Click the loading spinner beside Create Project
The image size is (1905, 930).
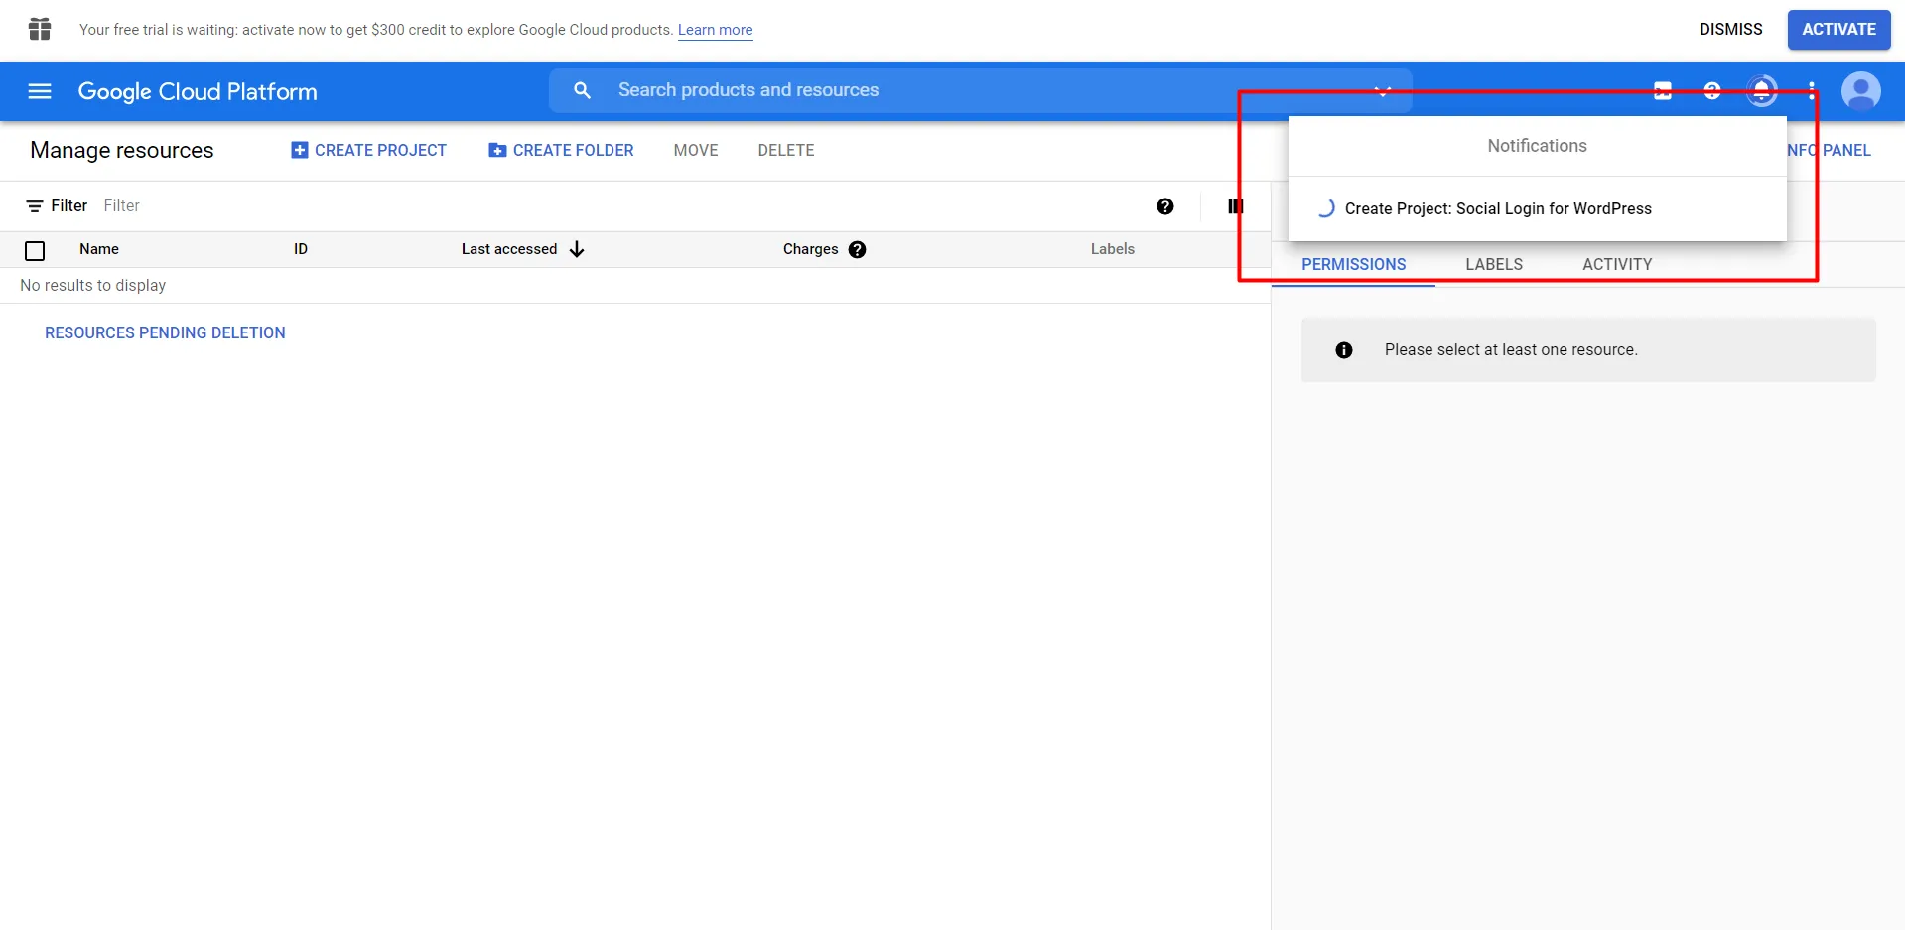(1325, 208)
